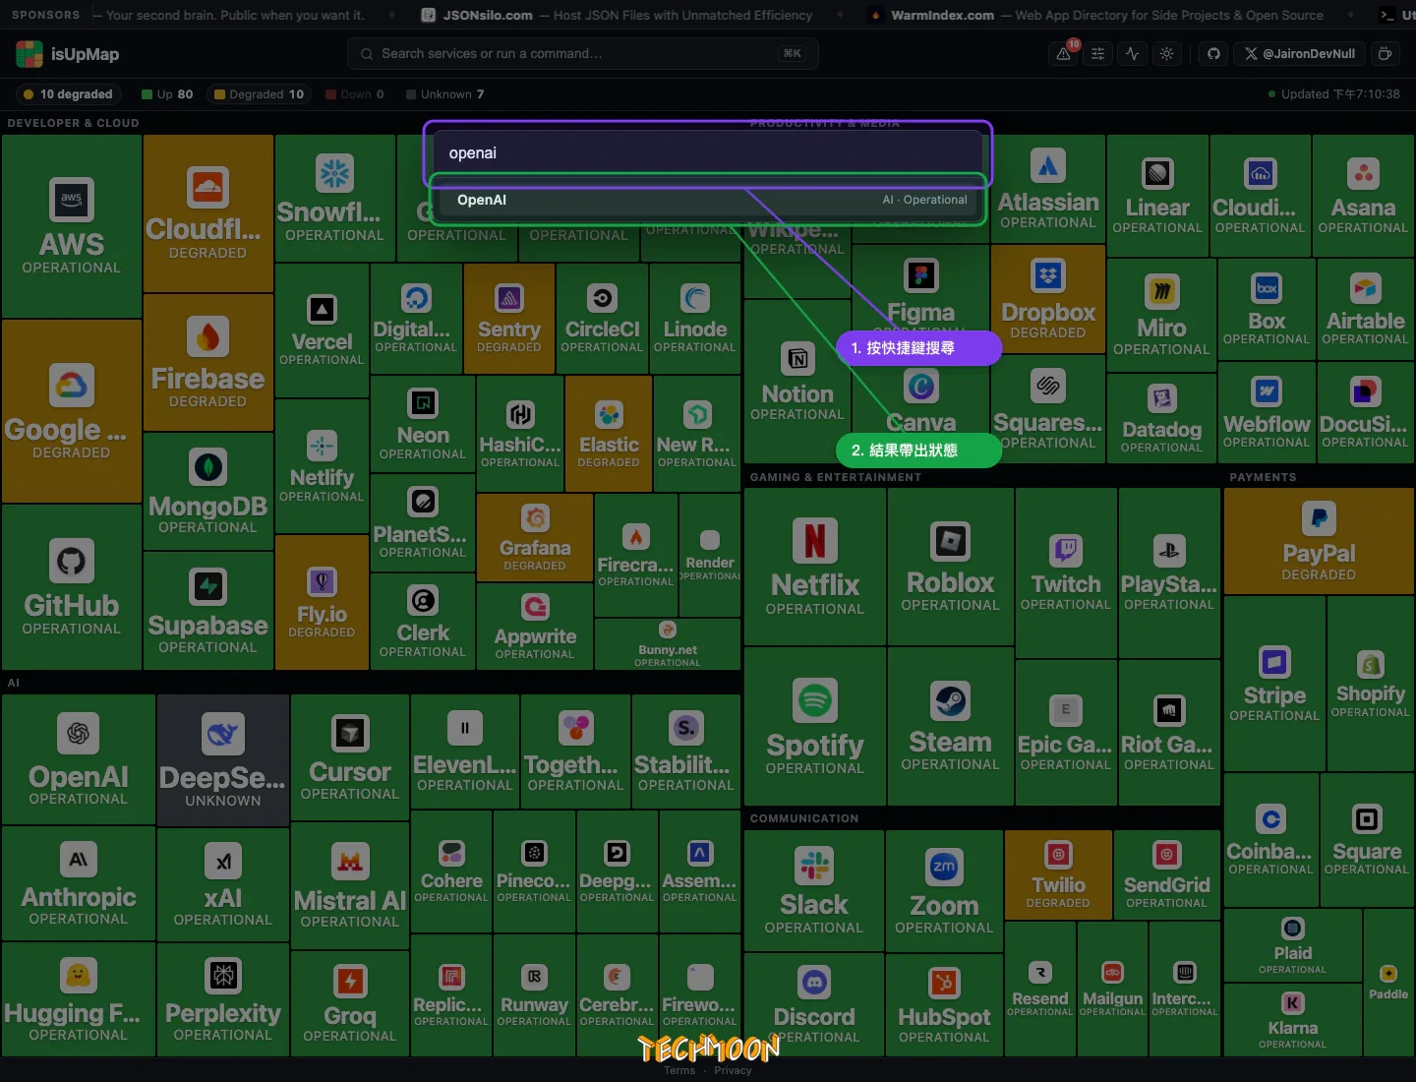The height and width of the screenshot is (1082, 1416).
Task: Open the Cloudflare degraded tile
Action: coord(208,213)
